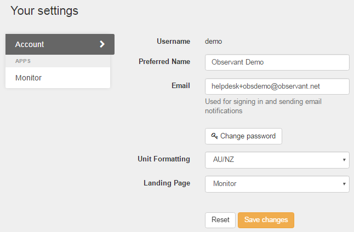354x232 pixels.
Task: Click the Unit Formatting label
Action: pos(164,159)
